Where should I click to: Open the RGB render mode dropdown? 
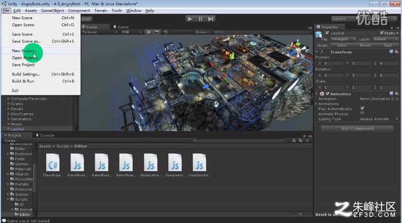[x=132, y=32]
